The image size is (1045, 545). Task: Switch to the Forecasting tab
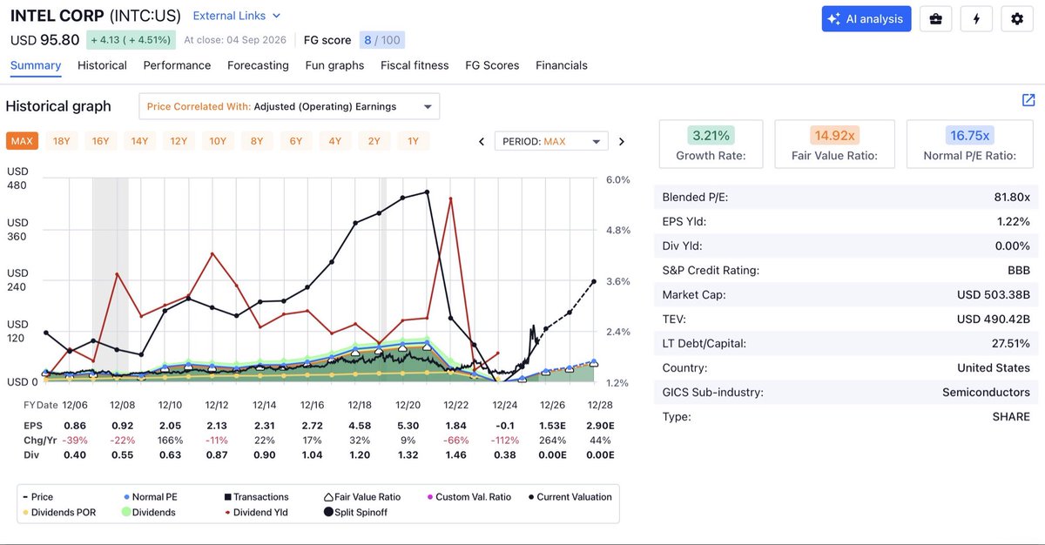coord(258,65)
